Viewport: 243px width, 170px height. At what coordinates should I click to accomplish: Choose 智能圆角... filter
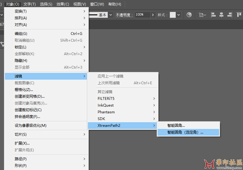(x=189, y=126)
